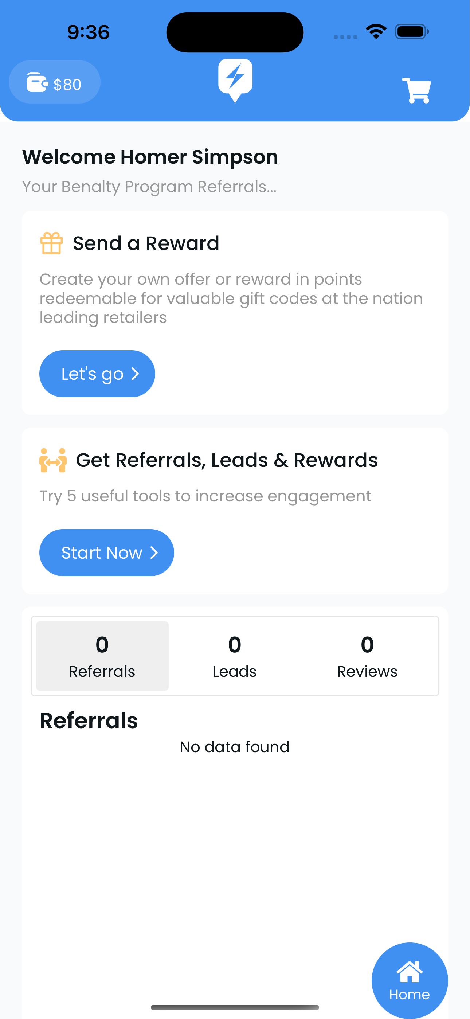The height and width of the screenshot is (1019, 470).
Task: Tap the people referral icon
Action: tap(53, 460)
